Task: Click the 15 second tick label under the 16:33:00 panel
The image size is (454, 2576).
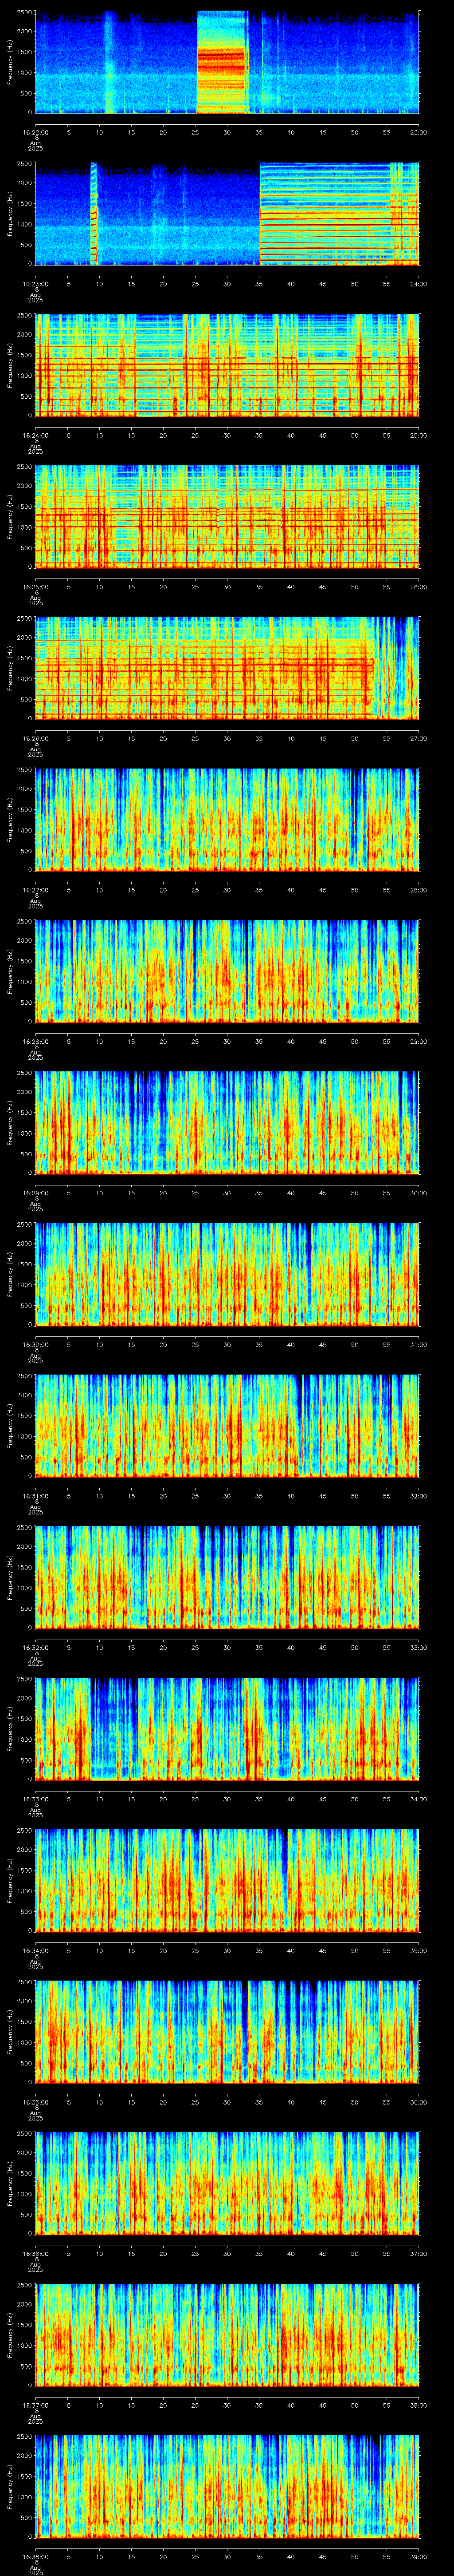Action: (x=132, y=1799)
